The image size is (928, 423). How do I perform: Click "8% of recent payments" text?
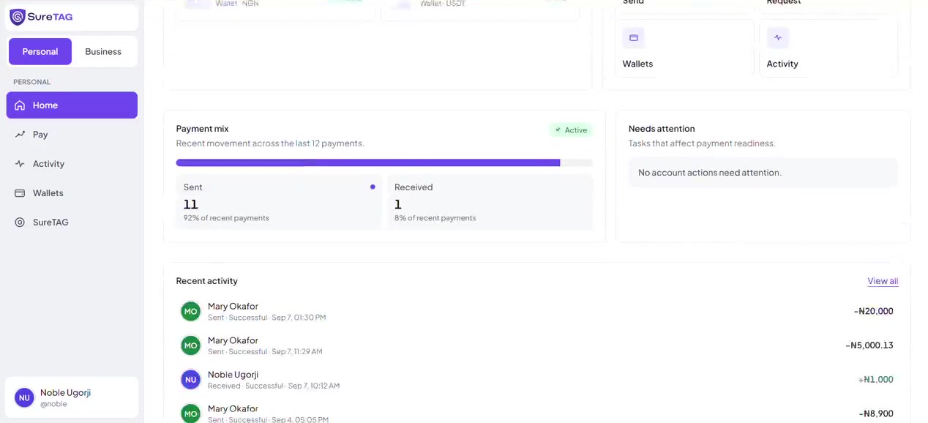click(x=435, y=218)
